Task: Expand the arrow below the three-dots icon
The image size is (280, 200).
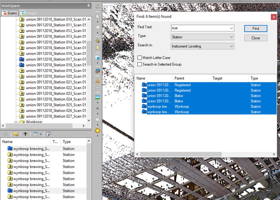Action: coord(98,114)
